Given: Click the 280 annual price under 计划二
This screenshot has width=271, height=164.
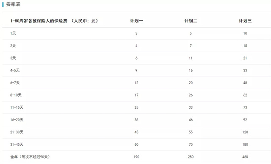Looking at the screenshot, I should (x=191, y=157).
